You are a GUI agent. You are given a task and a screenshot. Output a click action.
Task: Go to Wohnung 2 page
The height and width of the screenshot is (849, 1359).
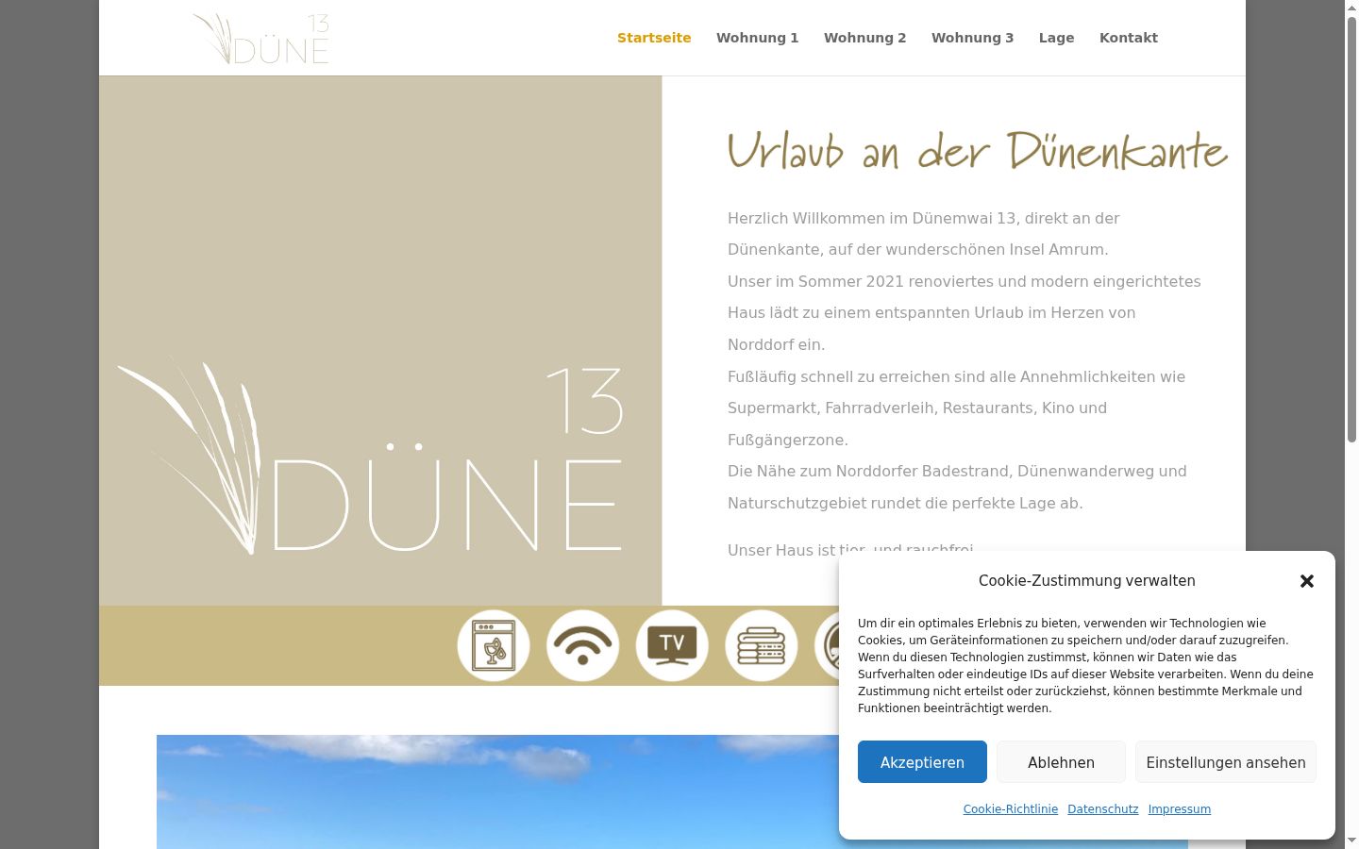(864, 38)
